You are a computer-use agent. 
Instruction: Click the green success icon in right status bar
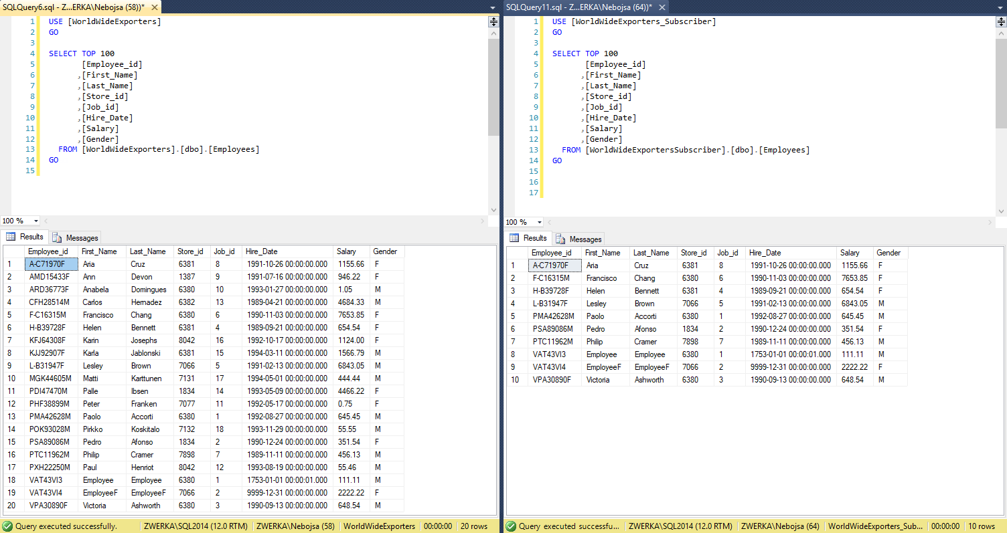511,526
